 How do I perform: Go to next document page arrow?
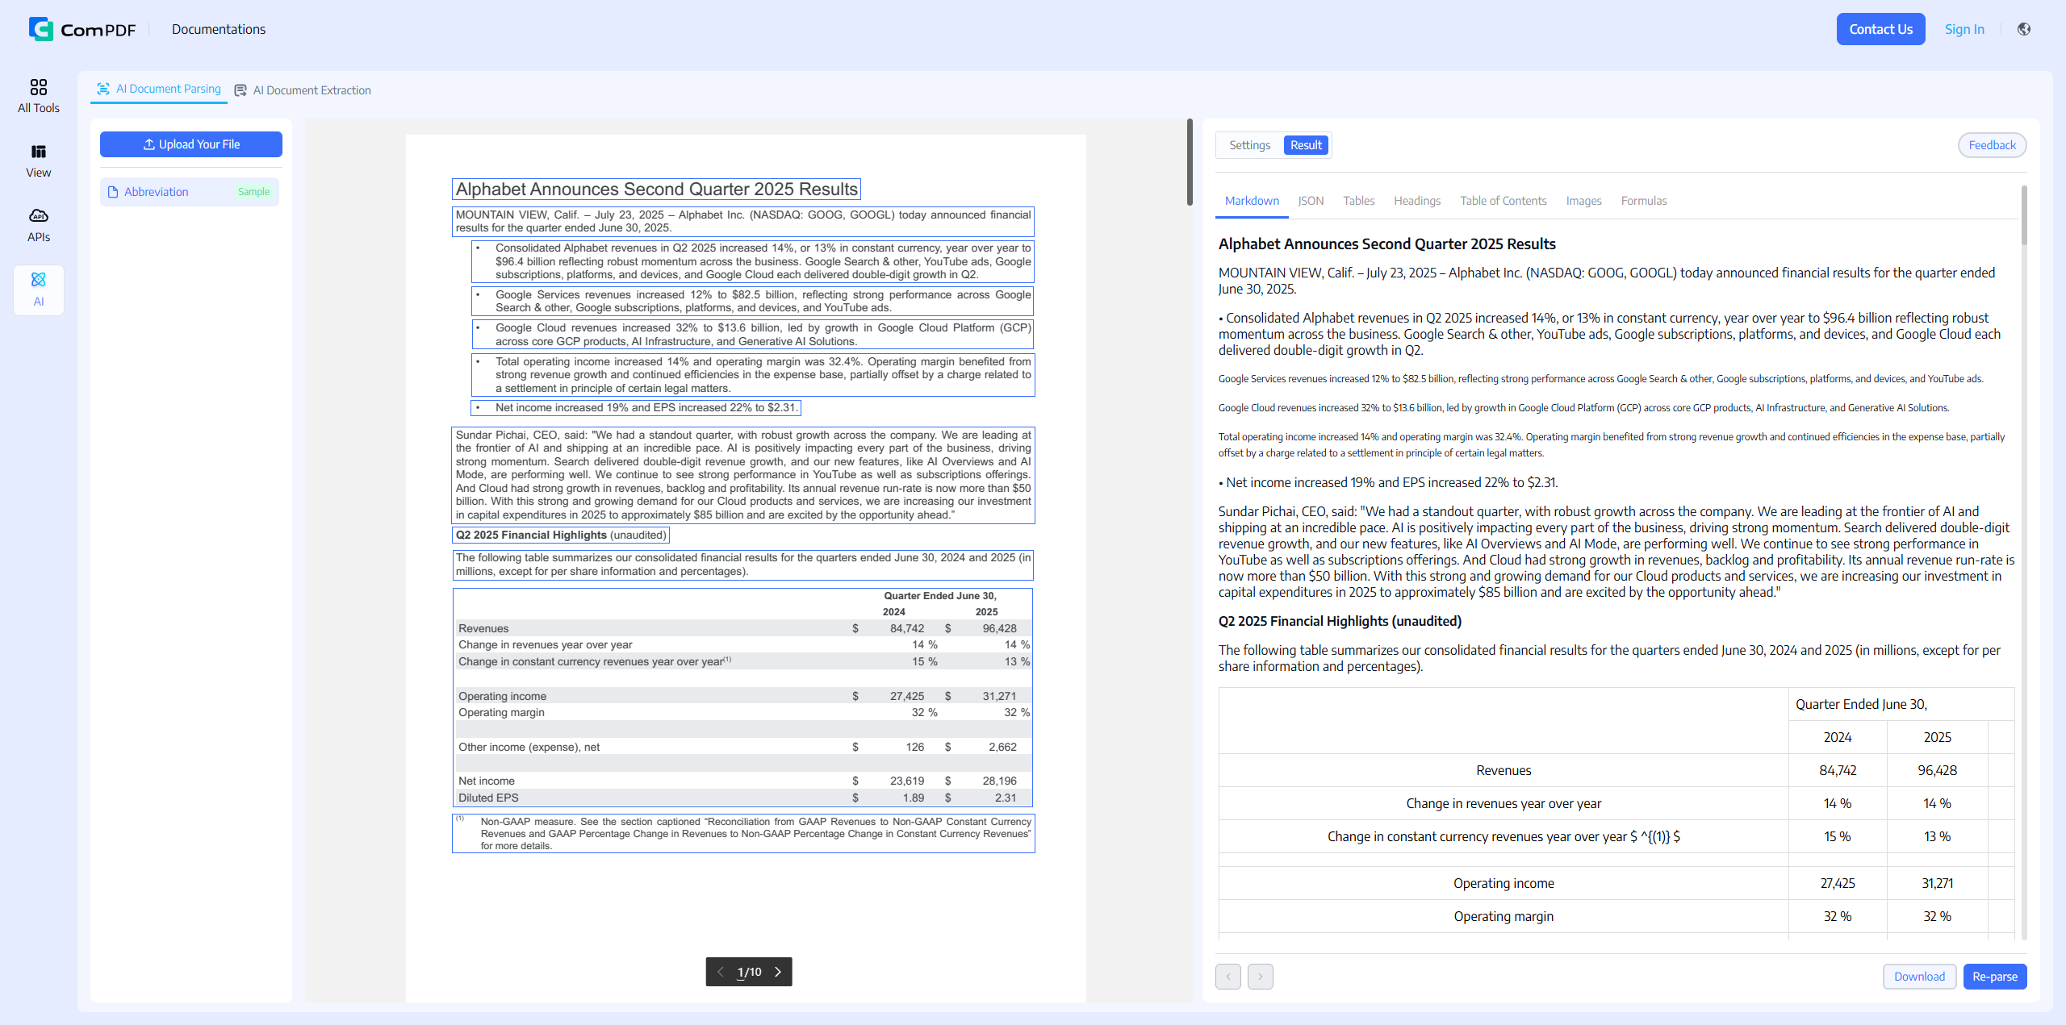click(778, 972)
